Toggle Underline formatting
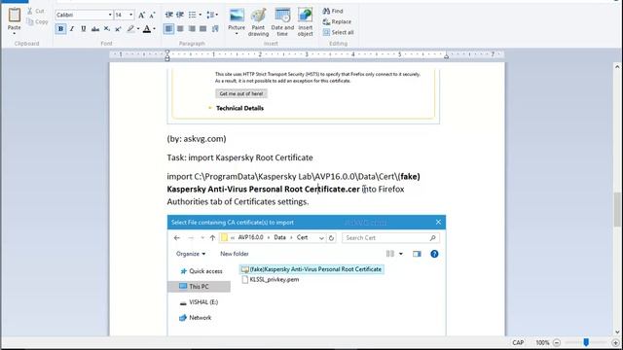The width and height of the screenshot is (623, 350). 84,28
